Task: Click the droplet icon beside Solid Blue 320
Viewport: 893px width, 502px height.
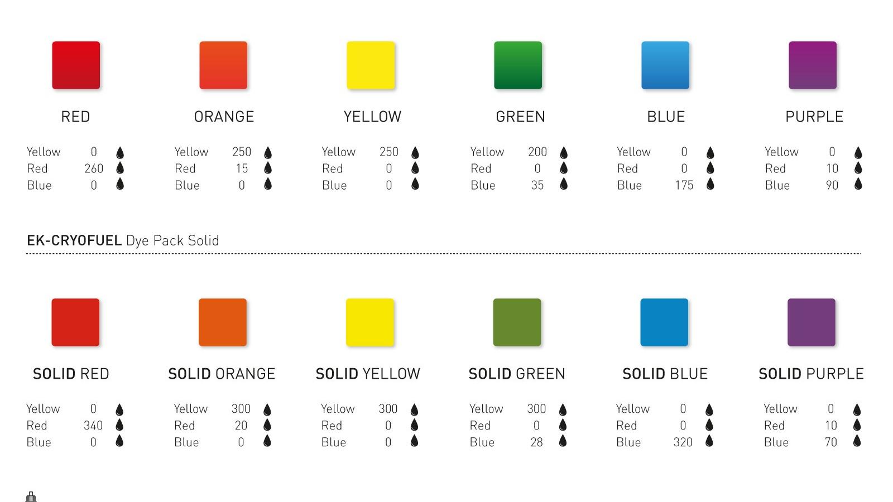Action: click(x=709, y=441)
